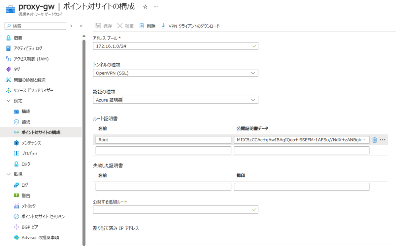Click the メトリック chart icon
This screenshot has width=396, height=246.
(x=16, y=206)
